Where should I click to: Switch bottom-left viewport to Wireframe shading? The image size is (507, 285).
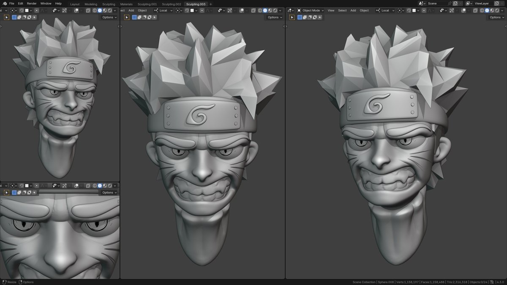95,185
